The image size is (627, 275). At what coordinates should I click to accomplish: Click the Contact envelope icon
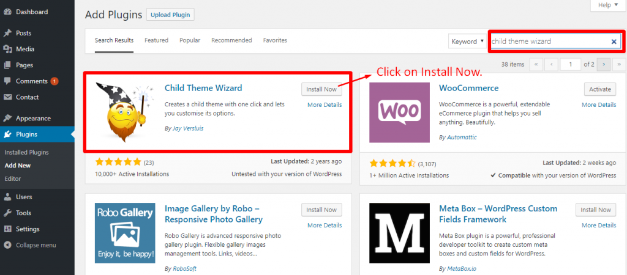pyautogui.click(x=7, y=97)
